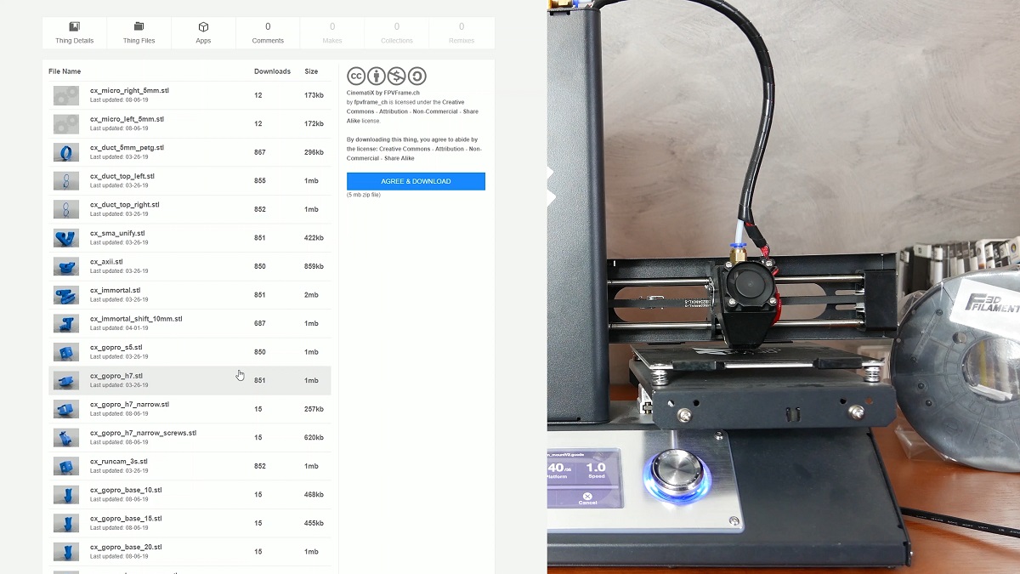Click the Non-Commercial license icon
This screenshot has width=1020, height=574.
[x=397, y=77]
